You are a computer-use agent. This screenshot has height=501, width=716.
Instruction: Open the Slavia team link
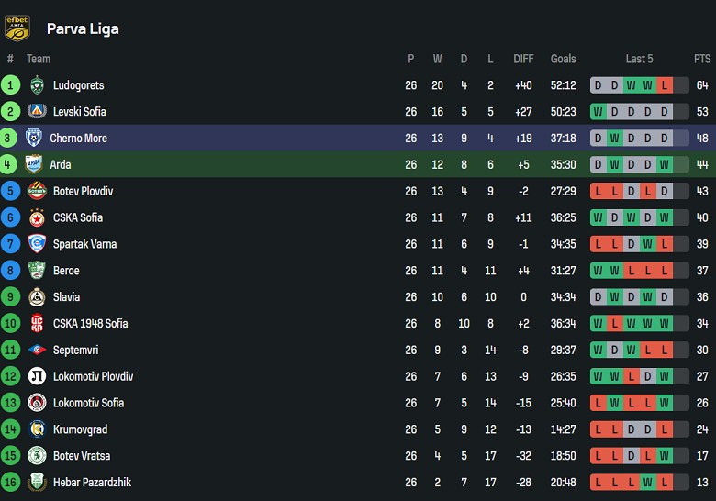tap(66, 297)
